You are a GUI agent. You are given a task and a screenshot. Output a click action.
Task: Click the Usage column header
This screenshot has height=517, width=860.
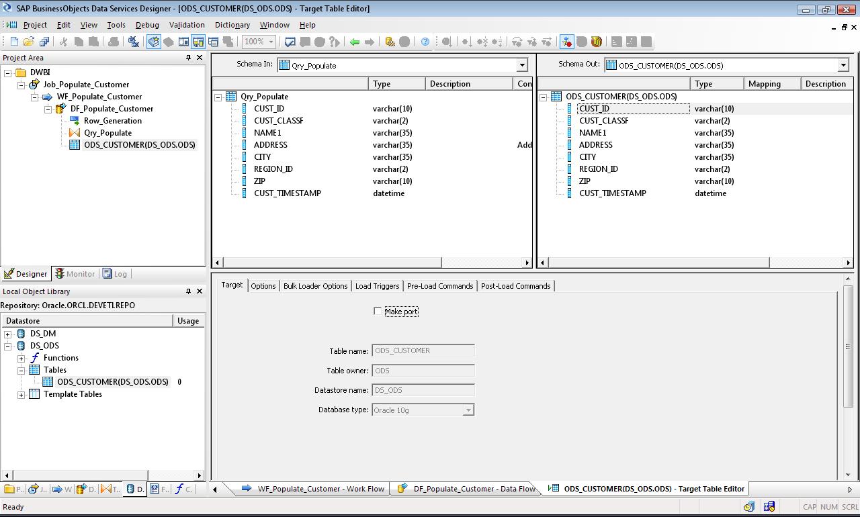(189, 321)
